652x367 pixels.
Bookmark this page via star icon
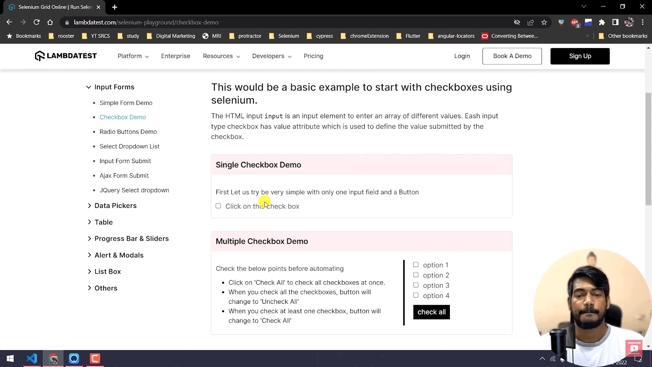(544, 22)
